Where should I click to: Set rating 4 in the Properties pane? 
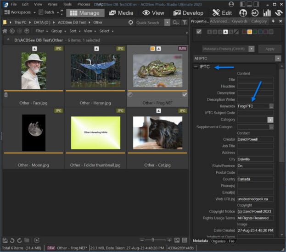point(225,32)
